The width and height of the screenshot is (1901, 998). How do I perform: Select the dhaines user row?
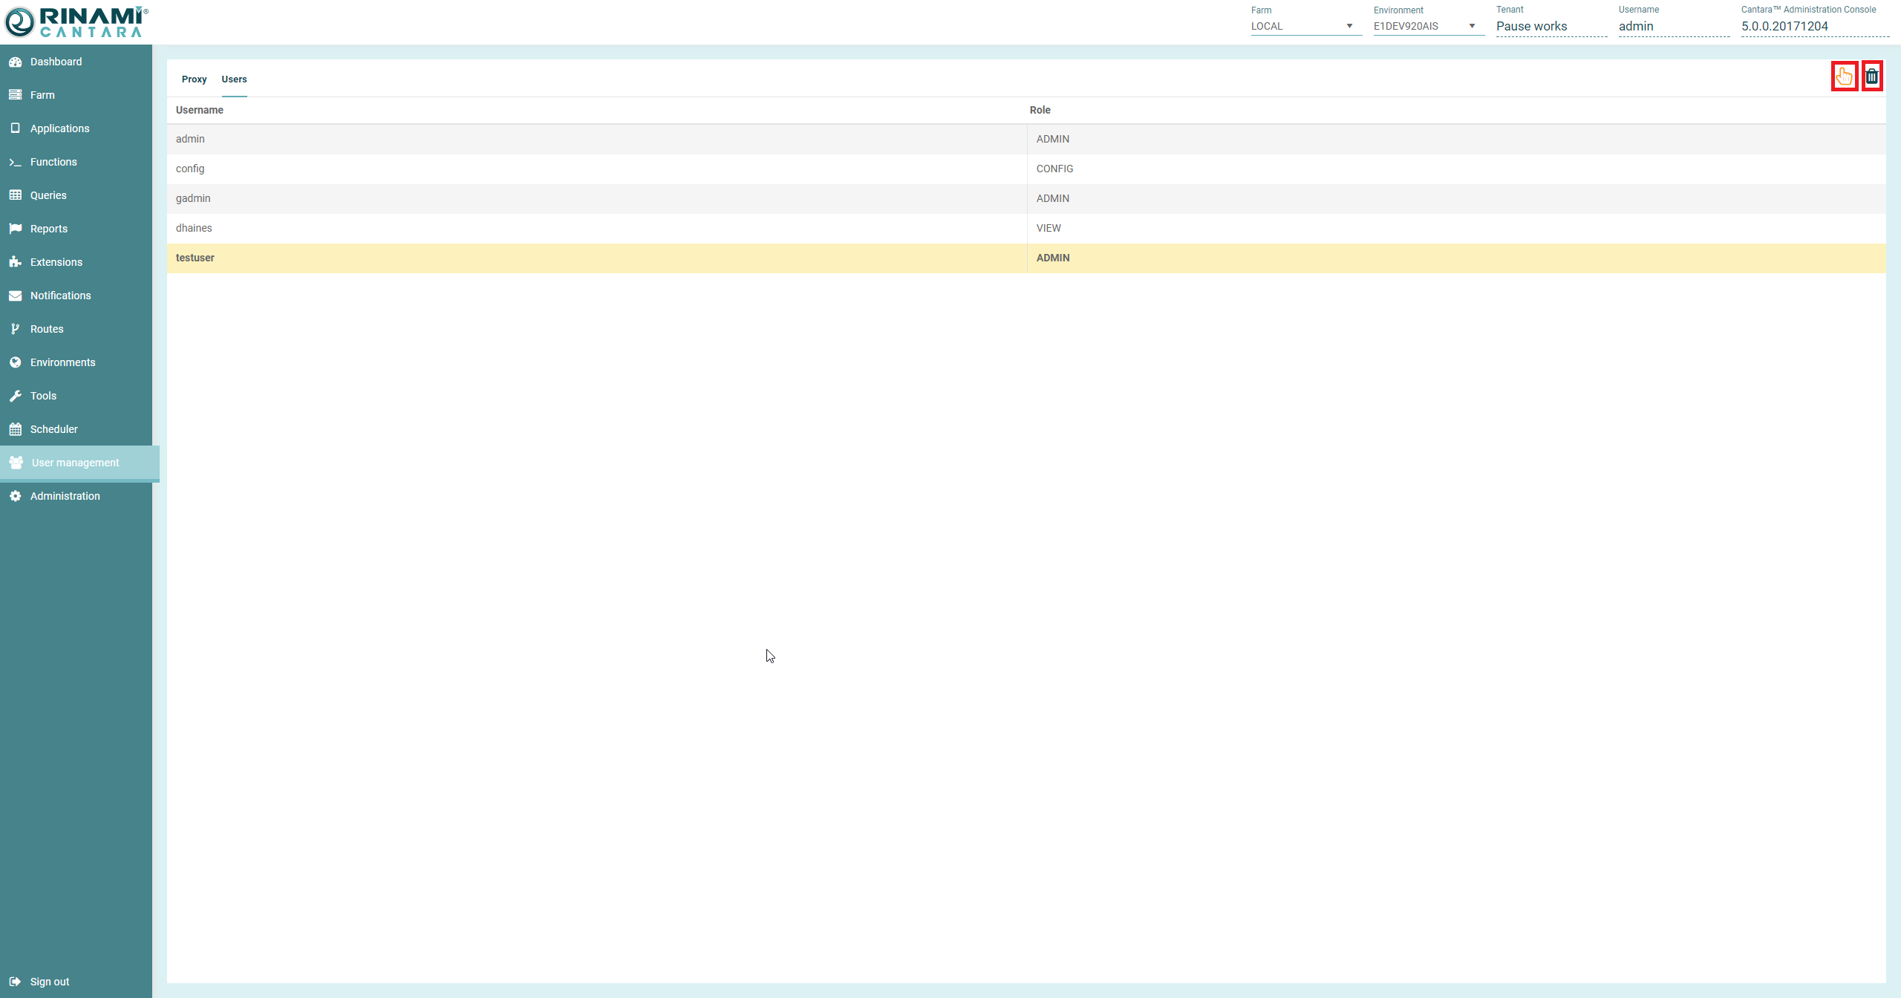(x=194, y=228)
